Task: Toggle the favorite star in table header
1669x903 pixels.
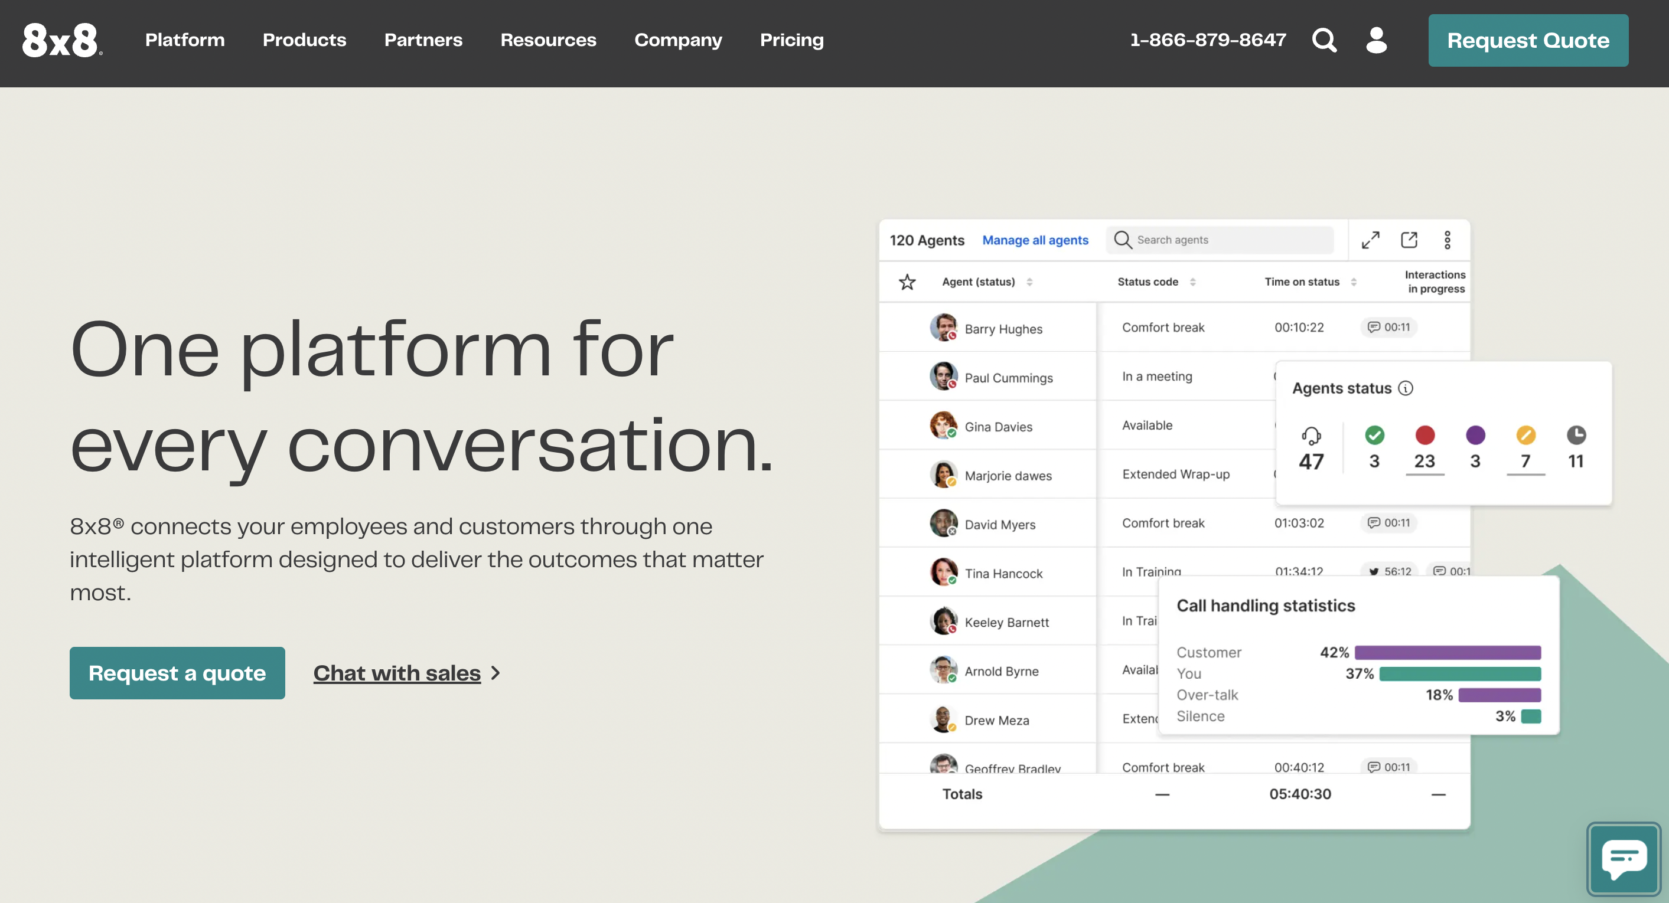Action: (907, 282)
